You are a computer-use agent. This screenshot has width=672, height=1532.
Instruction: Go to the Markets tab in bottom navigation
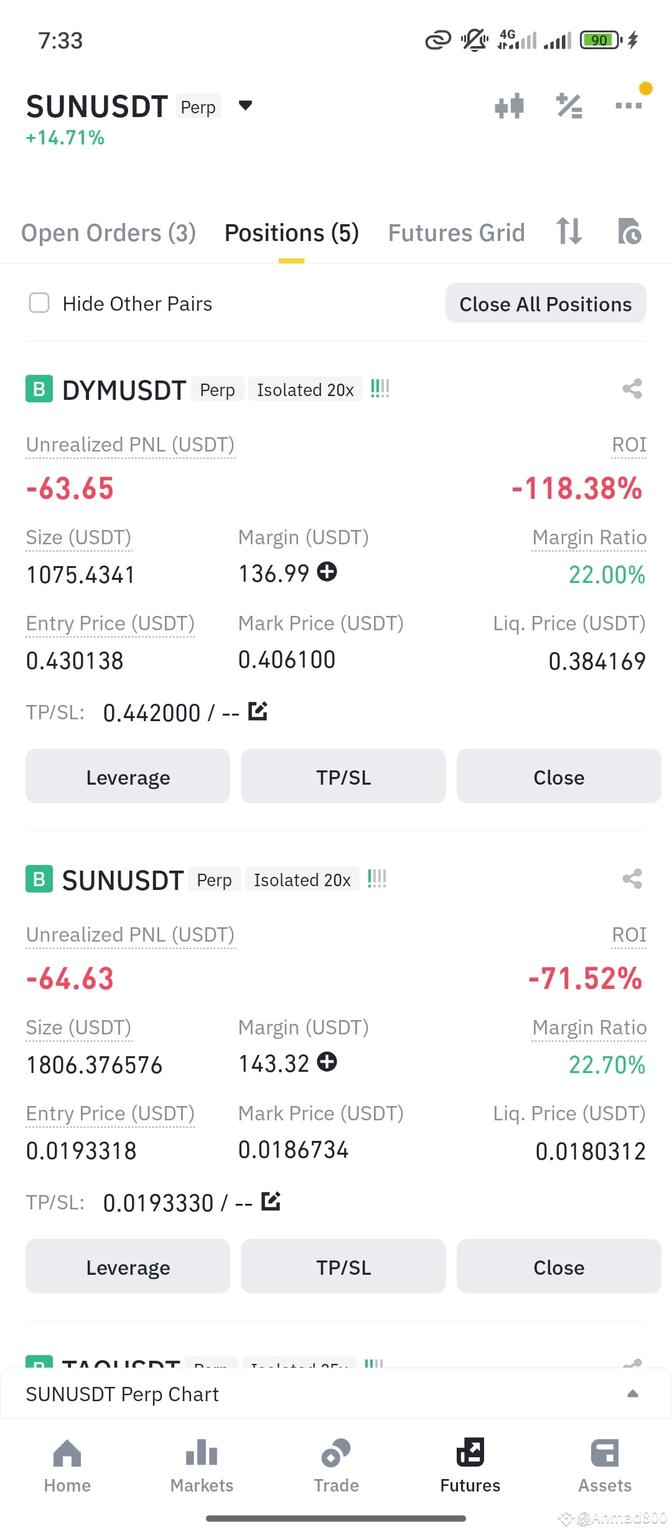(x=202, y=1466)
